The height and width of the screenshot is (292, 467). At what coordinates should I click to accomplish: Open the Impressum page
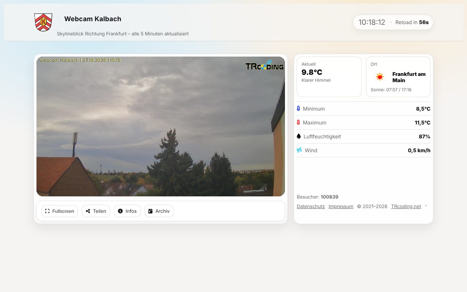341,206
